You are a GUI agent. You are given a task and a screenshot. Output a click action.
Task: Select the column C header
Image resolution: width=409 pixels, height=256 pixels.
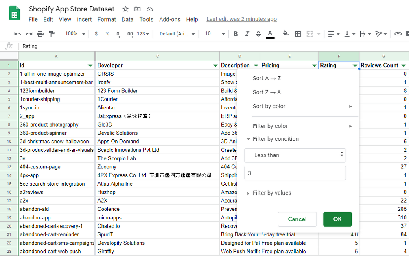click(157, 56)
